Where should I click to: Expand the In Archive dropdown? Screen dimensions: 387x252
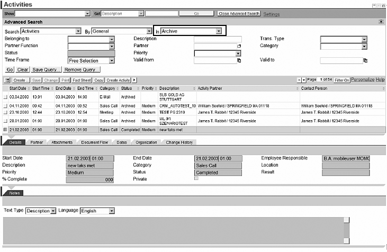pyautogui.click(x=219, y=31)
